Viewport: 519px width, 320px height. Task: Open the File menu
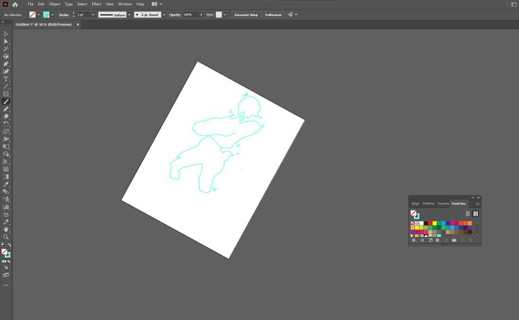click(x=30, y=4)
